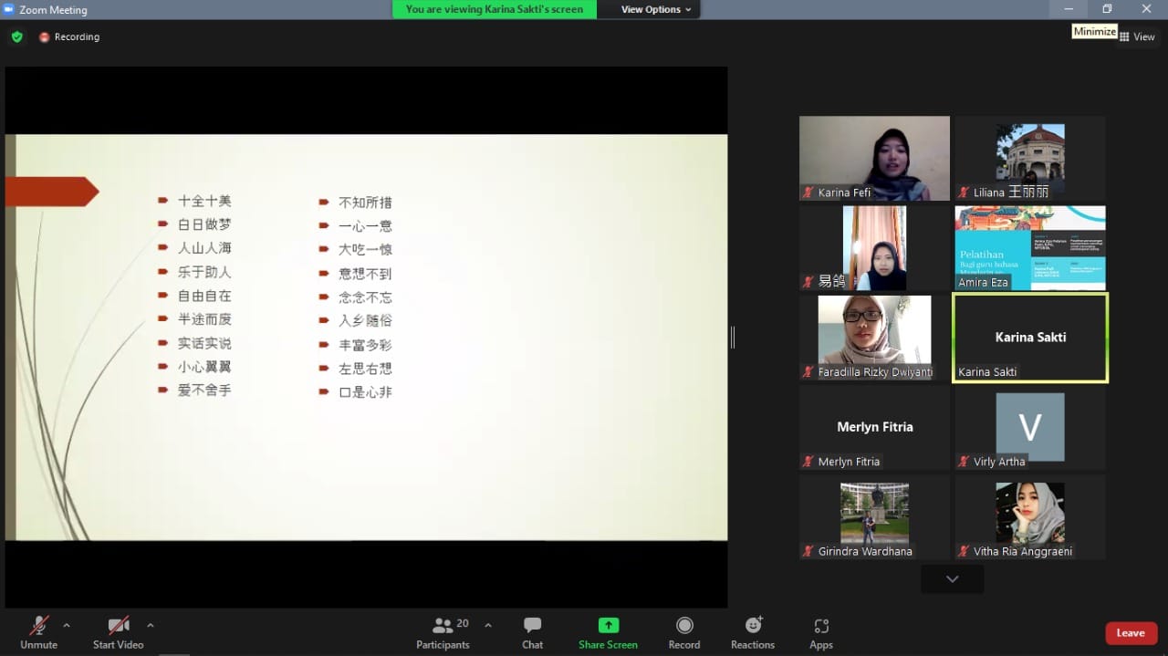The width and height of the screenshot is (1168, 656).
Task: Open the Reactions menu
Action: [753, 631]
